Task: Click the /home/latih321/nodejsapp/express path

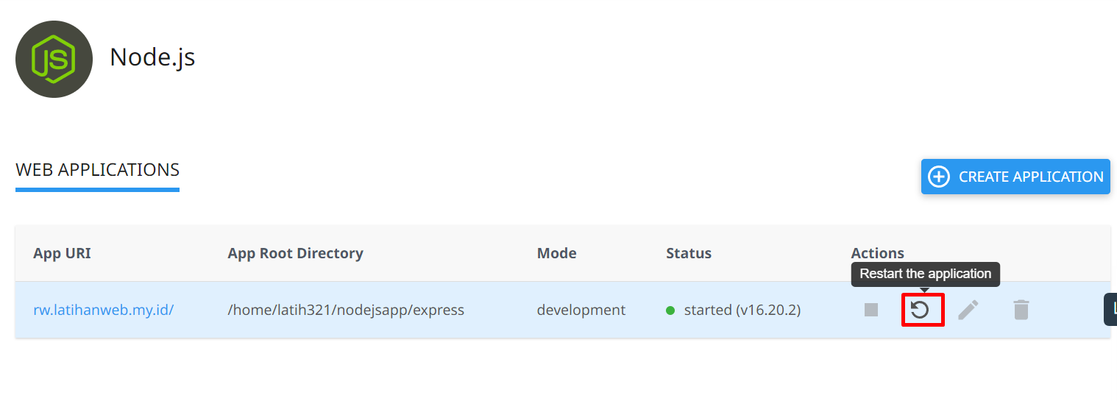Action: [346, 310]
